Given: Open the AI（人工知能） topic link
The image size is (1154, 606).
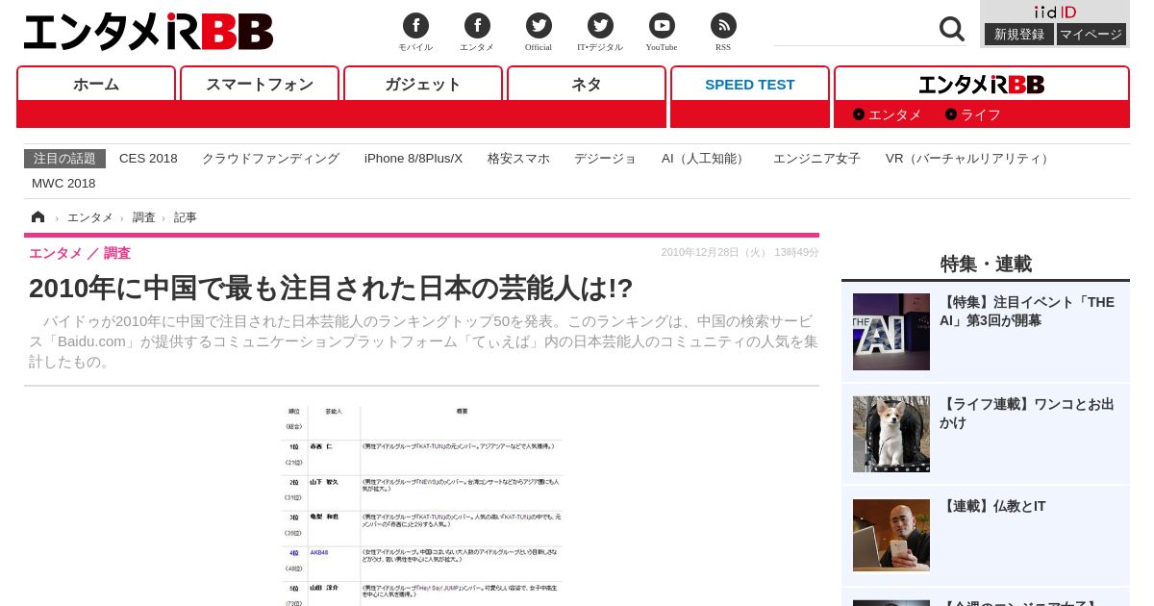Looking at the screenshot, I should (x=705, y=158).
